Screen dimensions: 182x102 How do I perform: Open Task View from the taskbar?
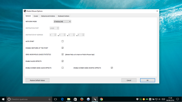55,99
